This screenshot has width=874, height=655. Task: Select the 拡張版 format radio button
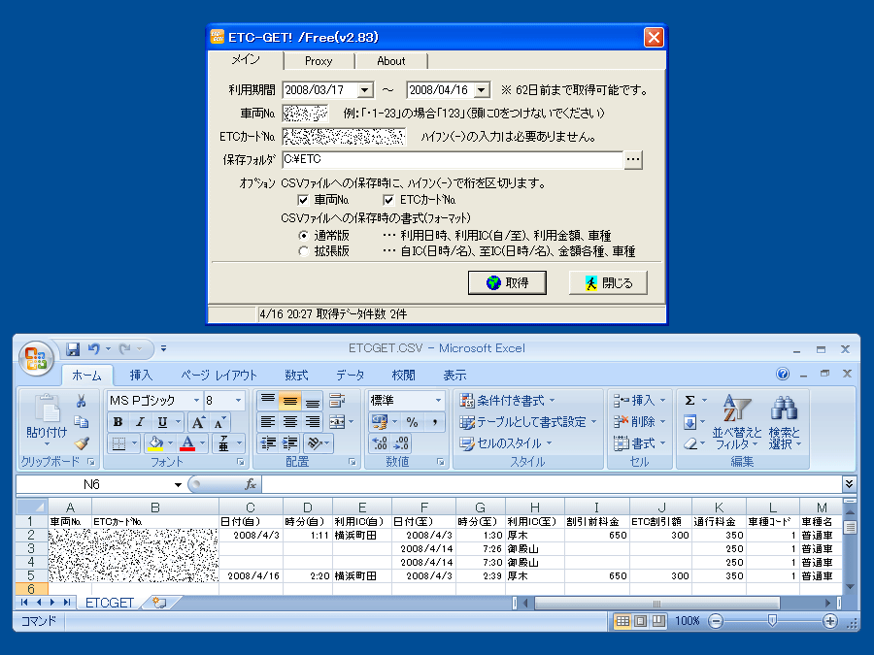coord(303,251)
